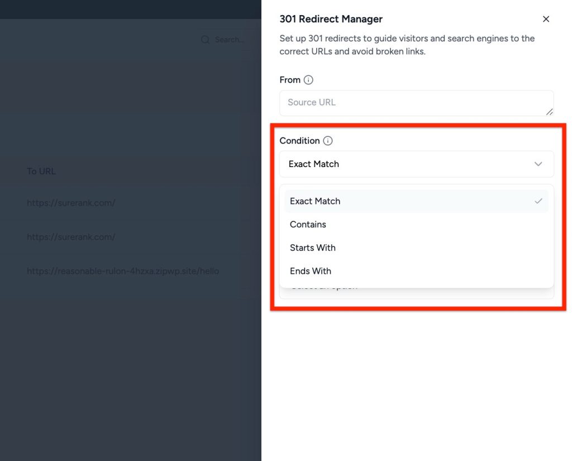
Task: Click the Condition field label
Action: pos(299,141)
